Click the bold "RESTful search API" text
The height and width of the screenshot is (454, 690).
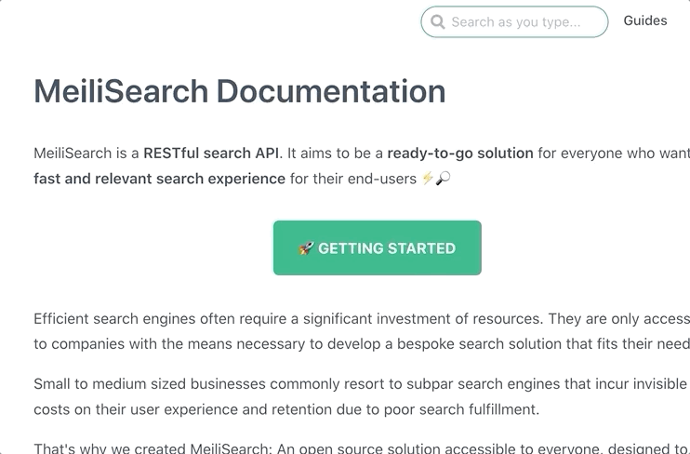tap(211, 153)
